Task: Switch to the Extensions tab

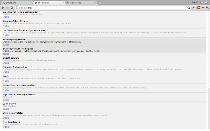Action: (x=17, y=3)
